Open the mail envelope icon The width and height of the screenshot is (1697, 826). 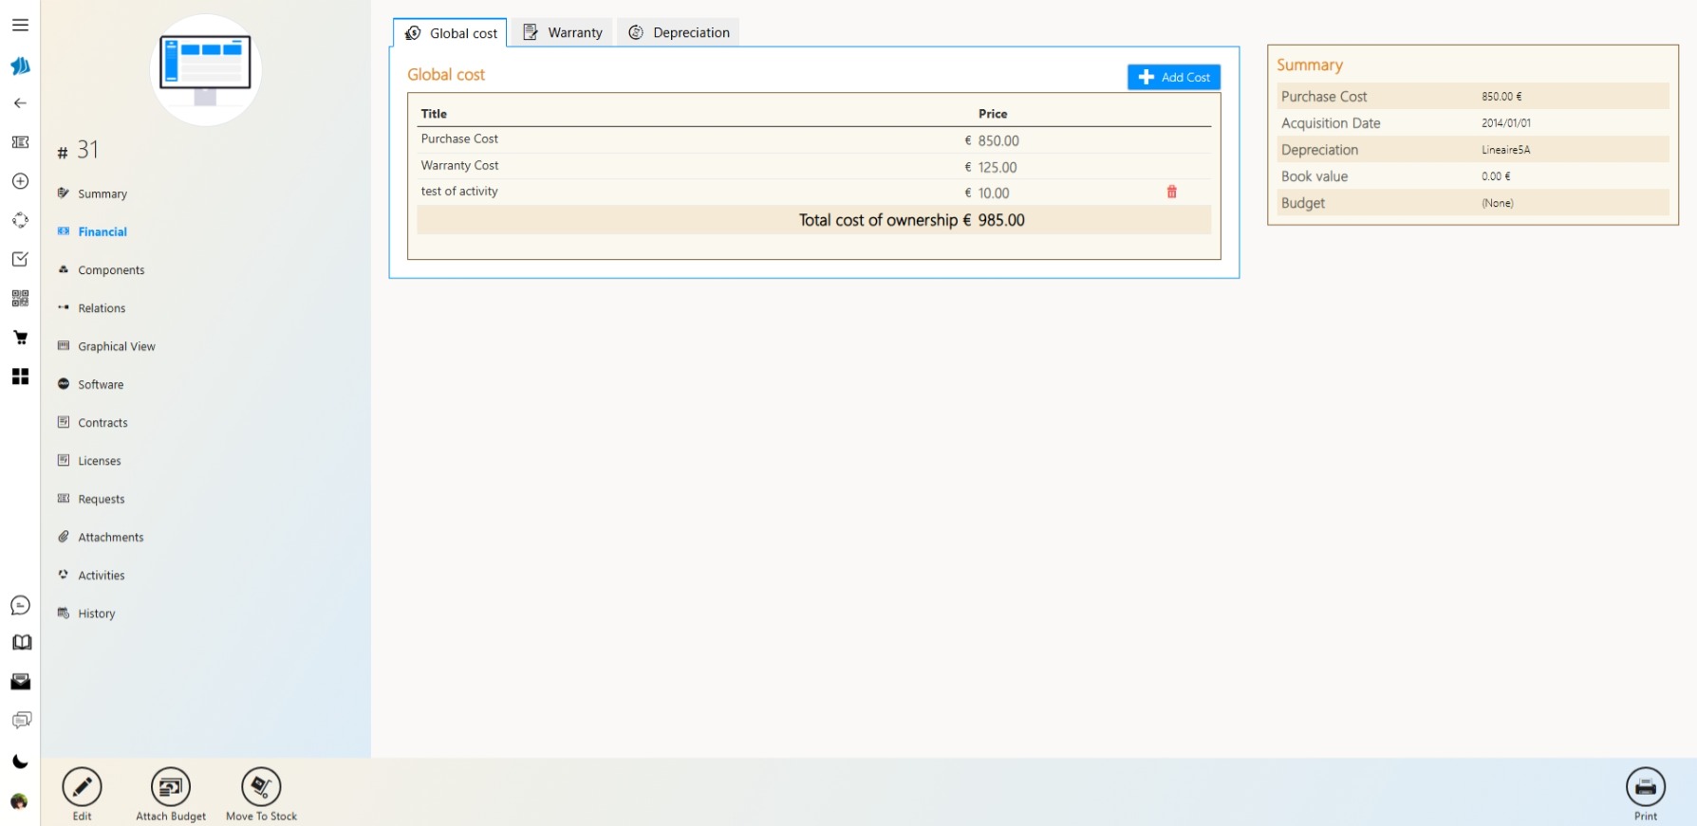coord(20,682)
